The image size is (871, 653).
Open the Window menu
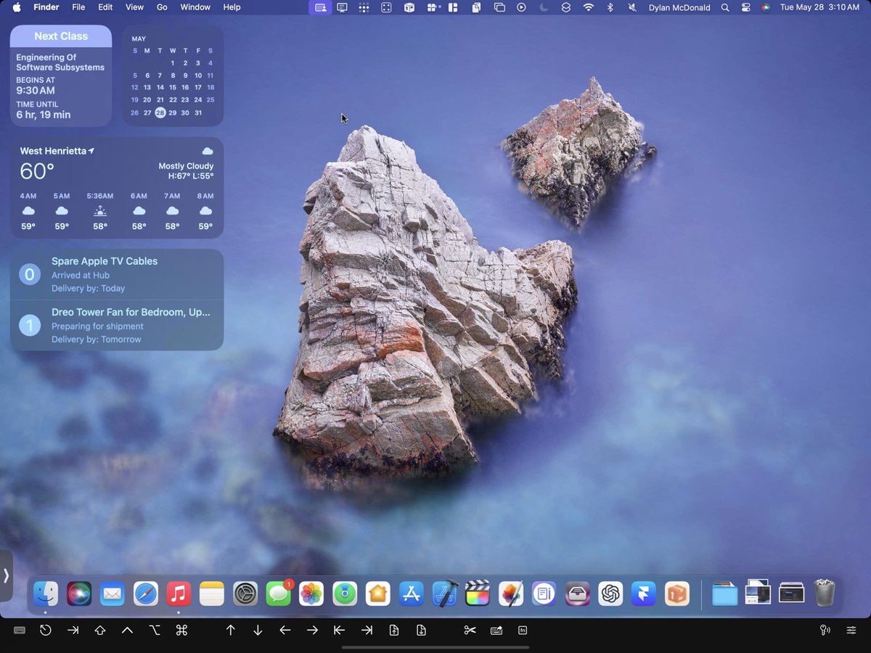tap(195, 7)
